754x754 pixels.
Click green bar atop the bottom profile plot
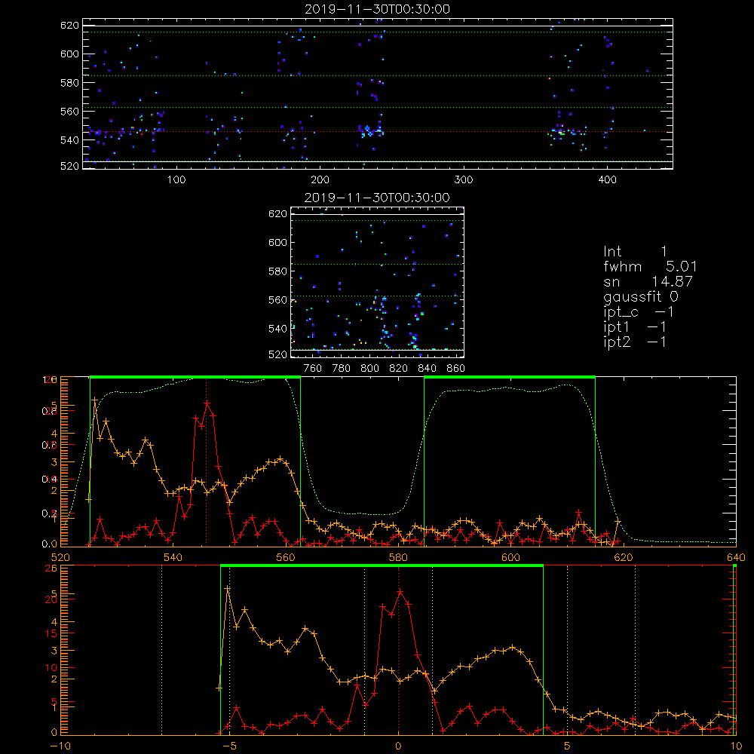(x=382, y=565)
